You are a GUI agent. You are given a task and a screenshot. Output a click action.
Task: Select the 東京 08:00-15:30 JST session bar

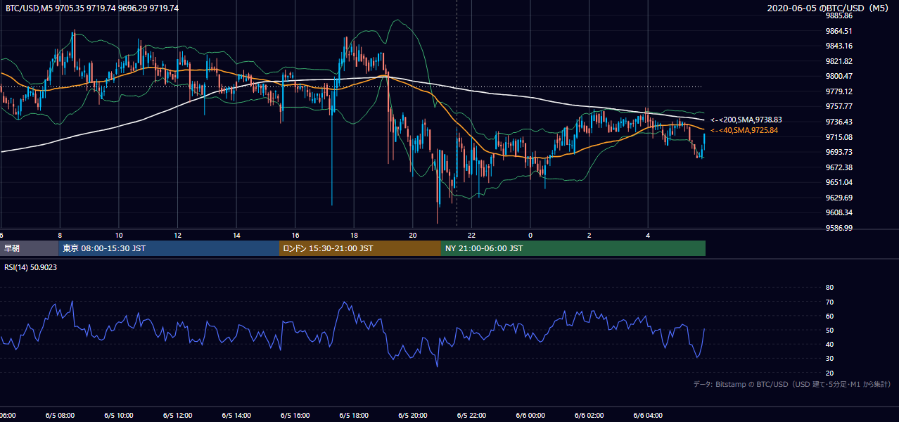(x=169, y=248)
